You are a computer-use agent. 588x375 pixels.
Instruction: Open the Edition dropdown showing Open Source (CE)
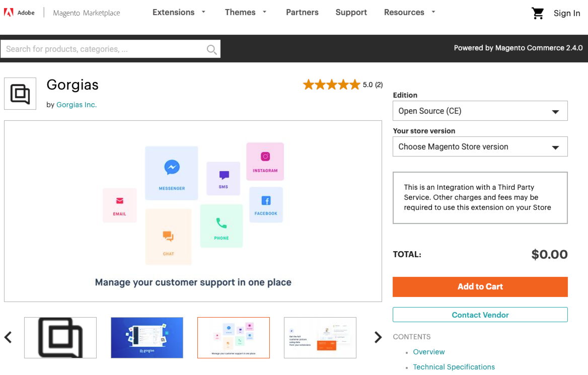point(480,111)
